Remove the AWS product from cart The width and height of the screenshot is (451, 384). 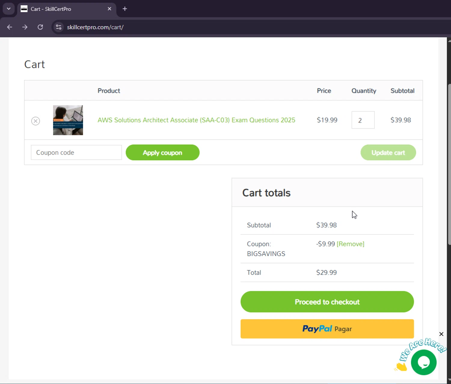click(35, 121)
